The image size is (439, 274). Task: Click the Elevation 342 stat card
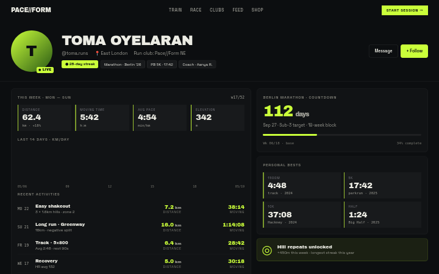(x=218, y=118)
